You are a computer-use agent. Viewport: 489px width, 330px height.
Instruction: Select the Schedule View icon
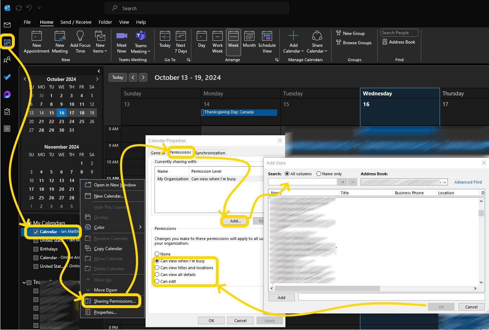click(267, 36)
